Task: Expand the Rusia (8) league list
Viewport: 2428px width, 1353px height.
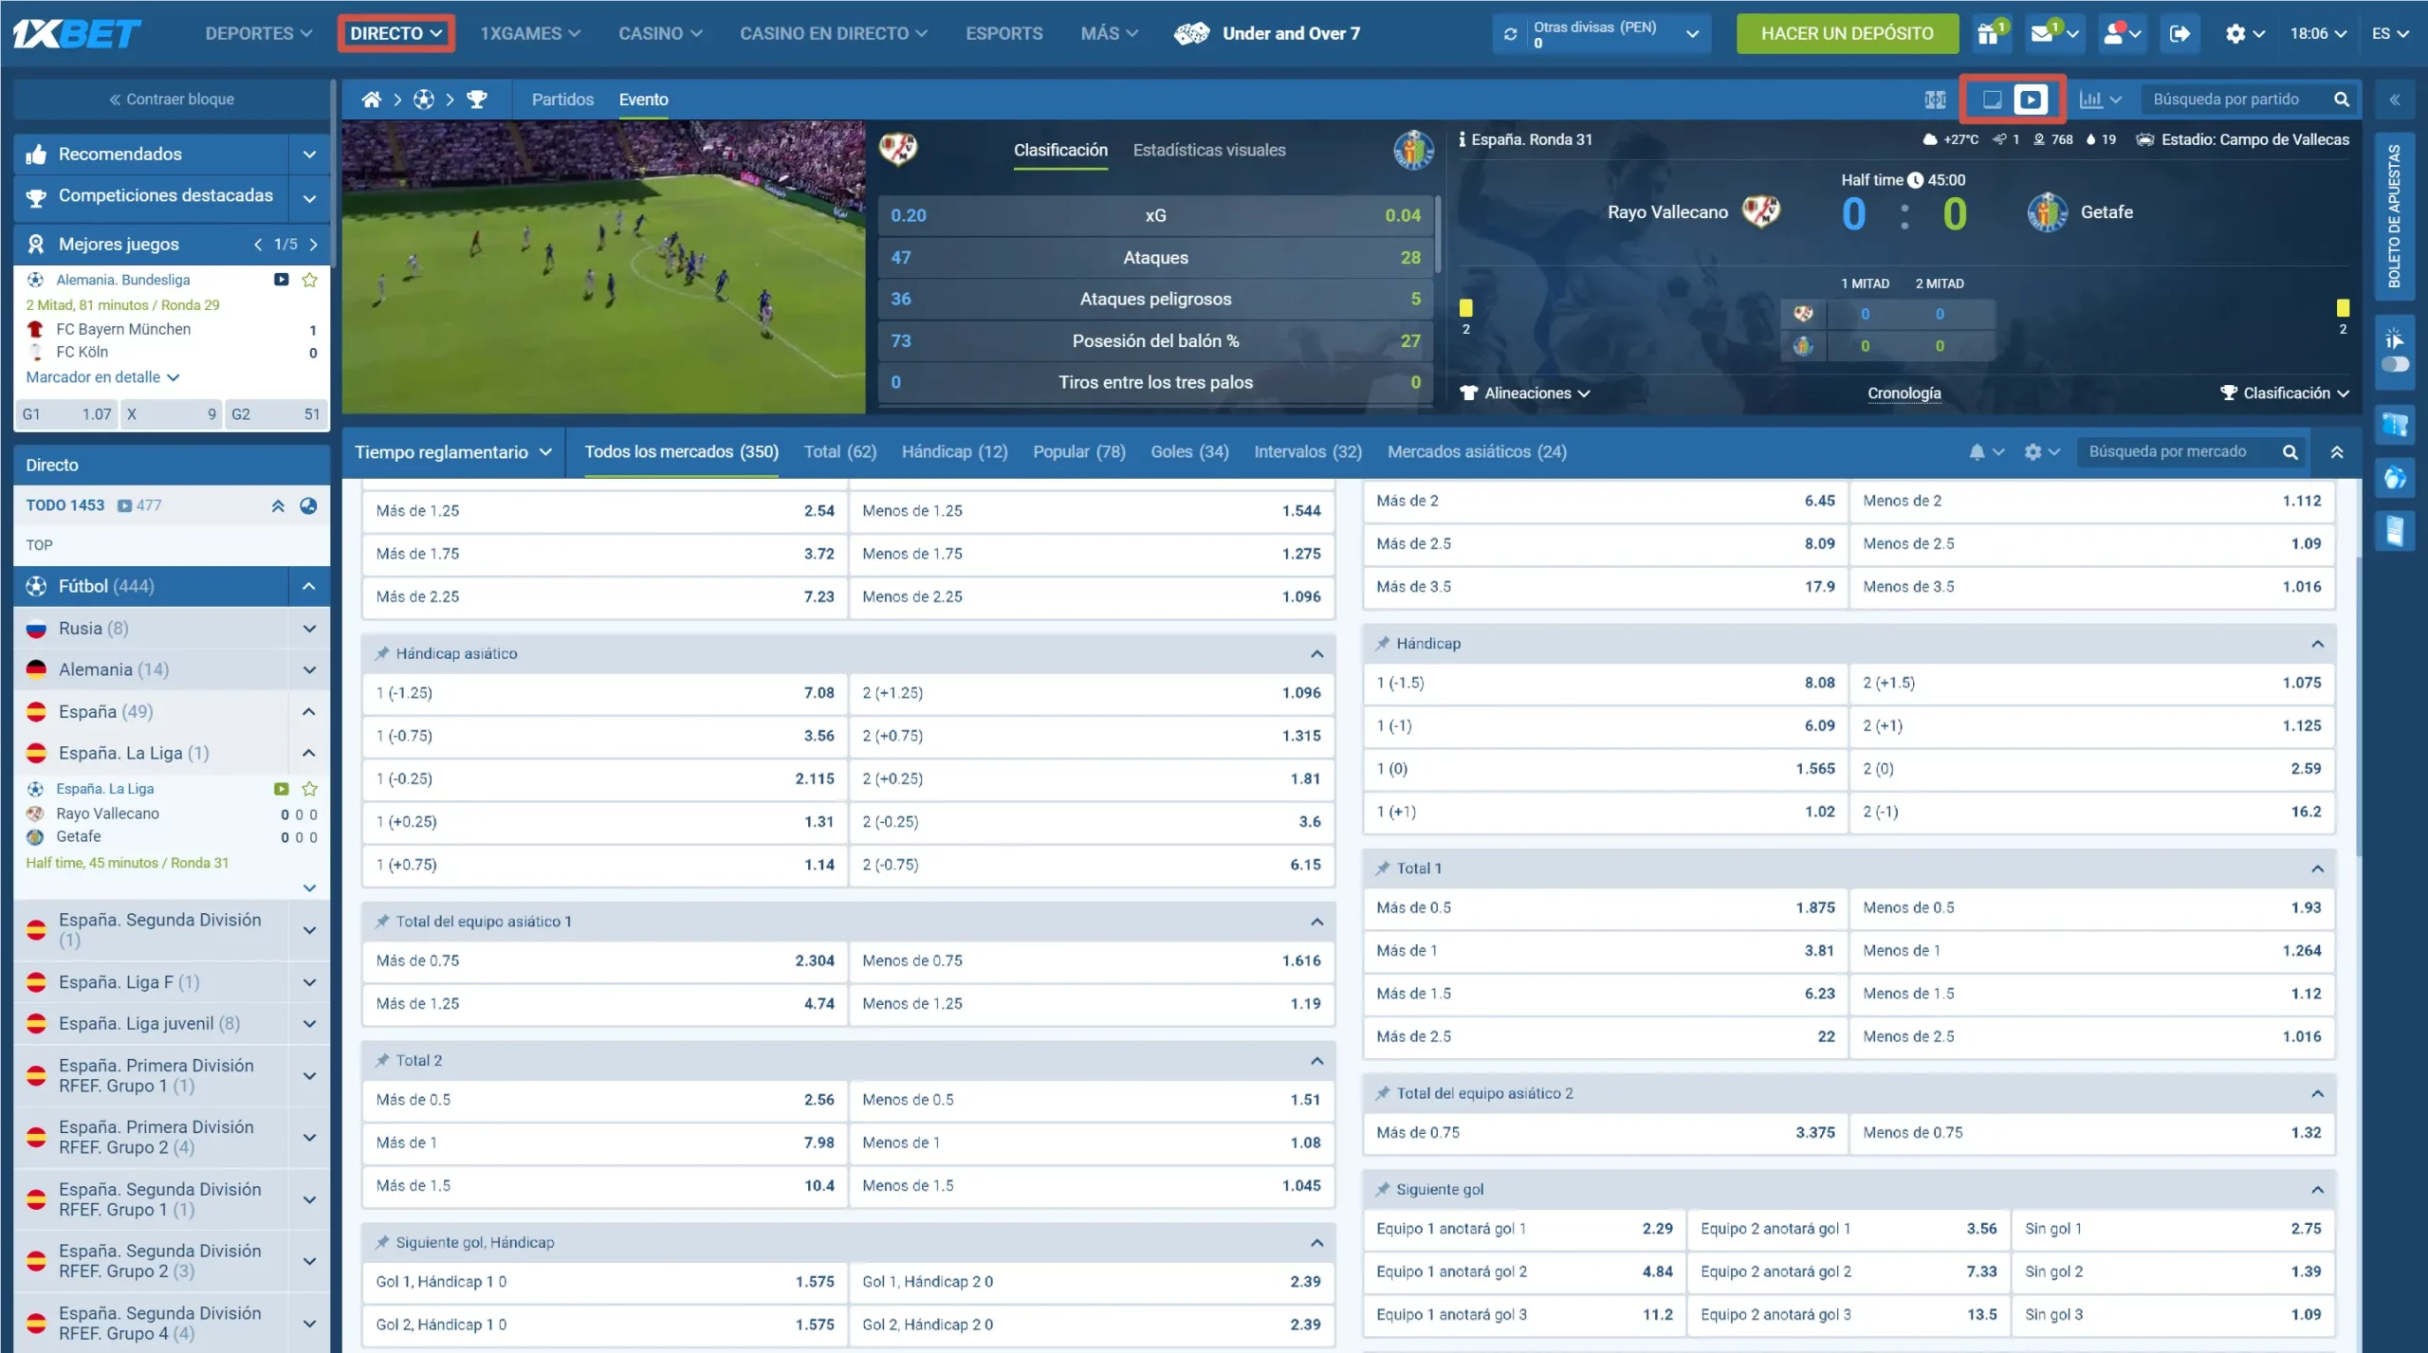Action: click(x=309, y=629)
